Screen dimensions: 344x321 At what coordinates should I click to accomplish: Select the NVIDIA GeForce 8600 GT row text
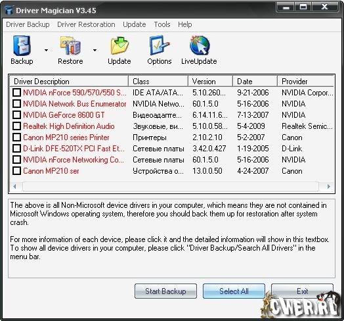pyautogui.click(x=64, y=114)
